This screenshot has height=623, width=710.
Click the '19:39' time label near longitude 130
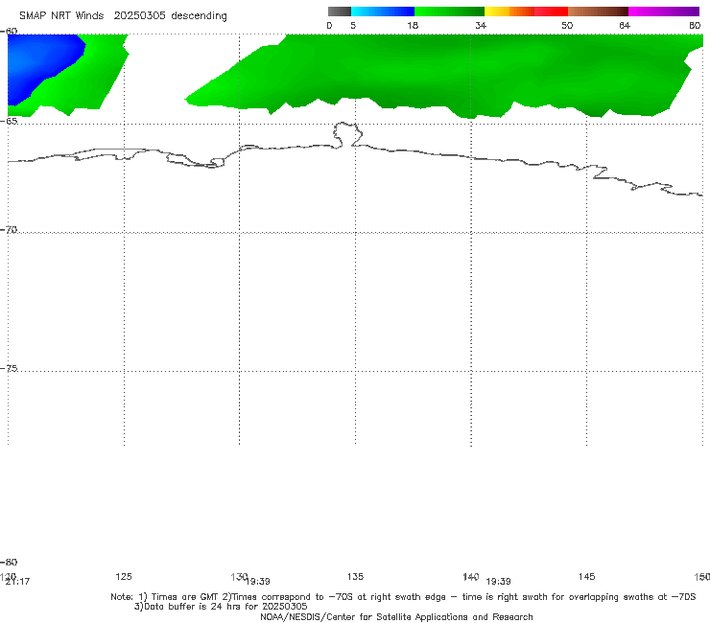258,582
